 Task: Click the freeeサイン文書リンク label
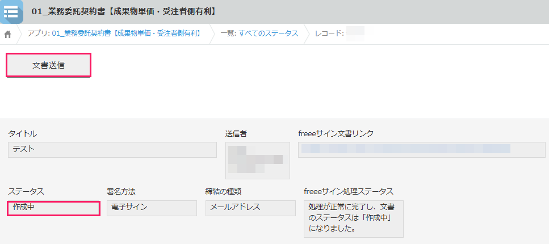[x=336, y=133]
